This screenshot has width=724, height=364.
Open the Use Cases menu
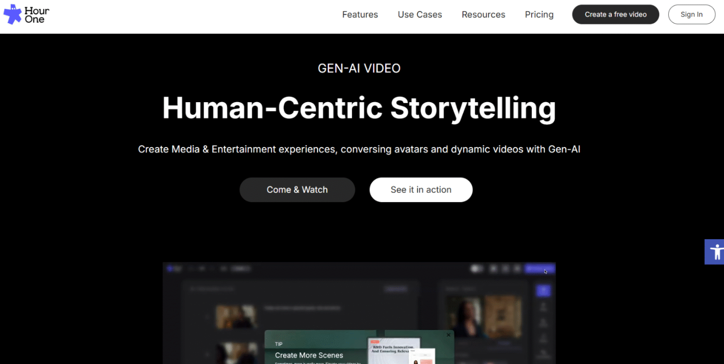420,14
